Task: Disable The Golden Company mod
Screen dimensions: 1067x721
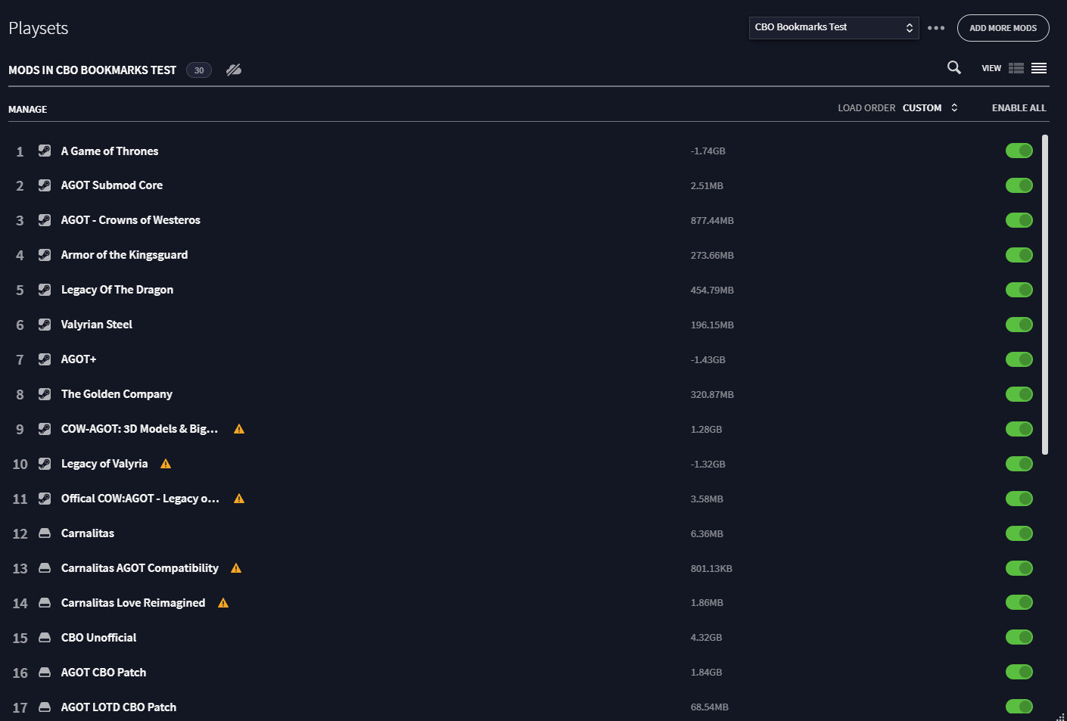Action: pos(1019,394)
